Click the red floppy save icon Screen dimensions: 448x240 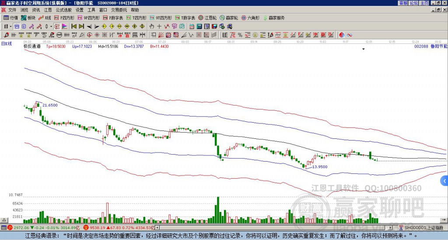coord(214,27)
